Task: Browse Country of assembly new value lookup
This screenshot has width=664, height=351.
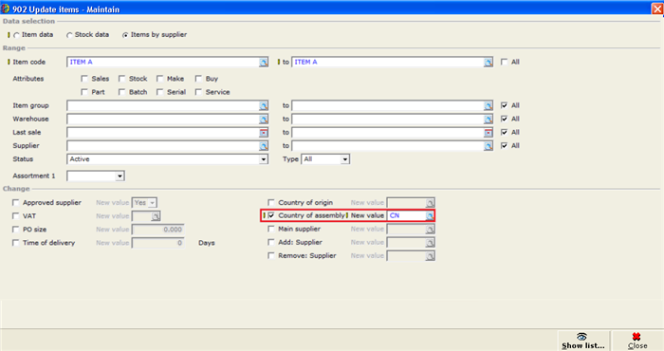Action: pos(430,216)
